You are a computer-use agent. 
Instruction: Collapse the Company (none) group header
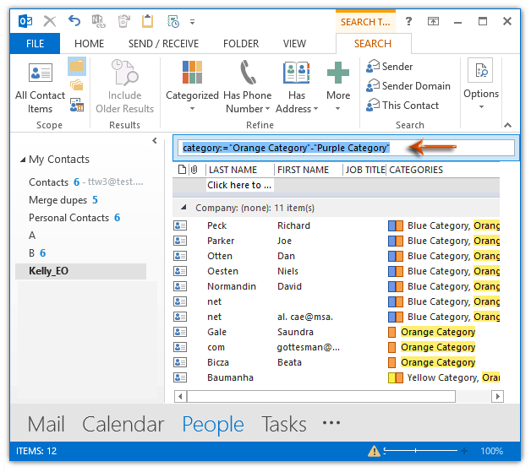click(183, 208)
